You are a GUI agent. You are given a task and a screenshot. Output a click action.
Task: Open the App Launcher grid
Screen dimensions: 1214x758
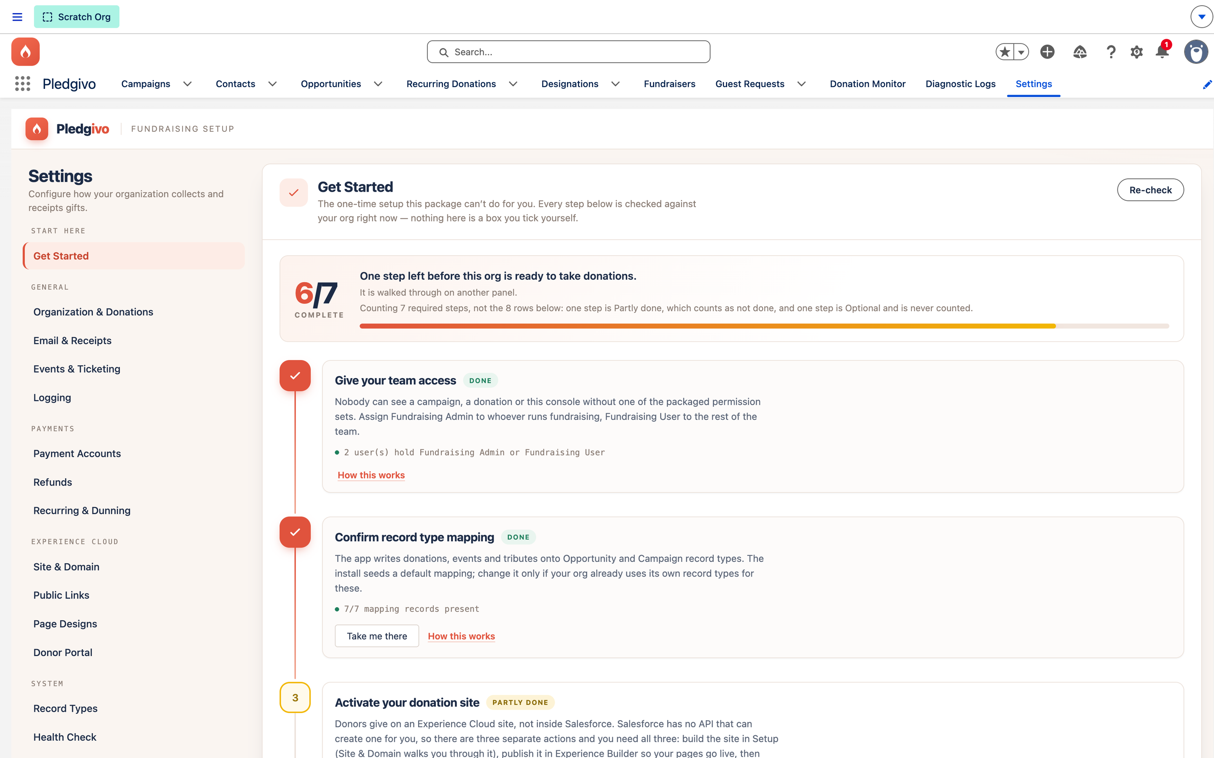click(x=23, y=84)
